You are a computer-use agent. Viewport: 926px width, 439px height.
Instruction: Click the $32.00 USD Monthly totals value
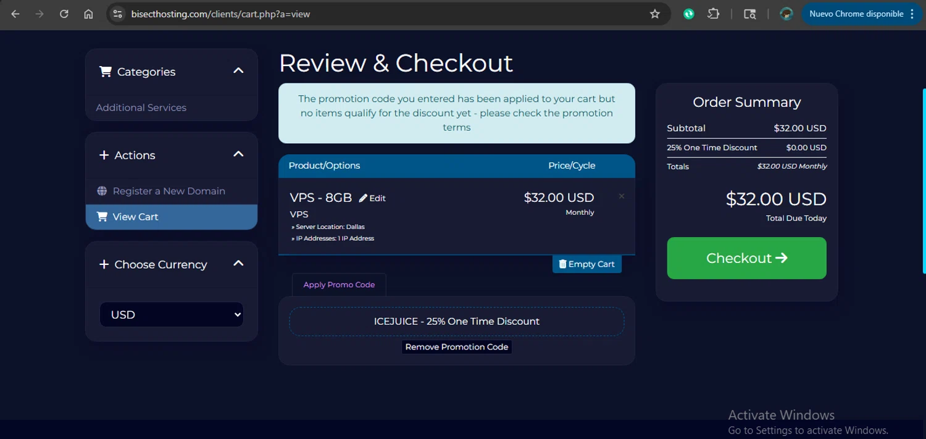point(792,166)
